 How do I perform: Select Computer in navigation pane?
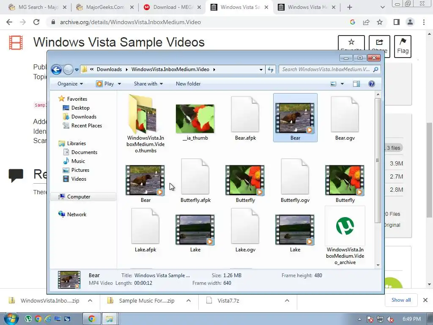coord(83,197)
